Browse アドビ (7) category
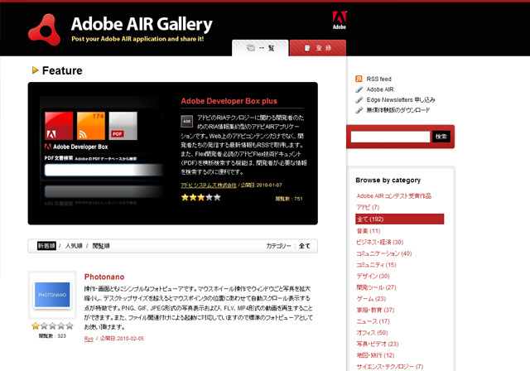The width and height of the screenshot is (530, 371). pos(368,207)
